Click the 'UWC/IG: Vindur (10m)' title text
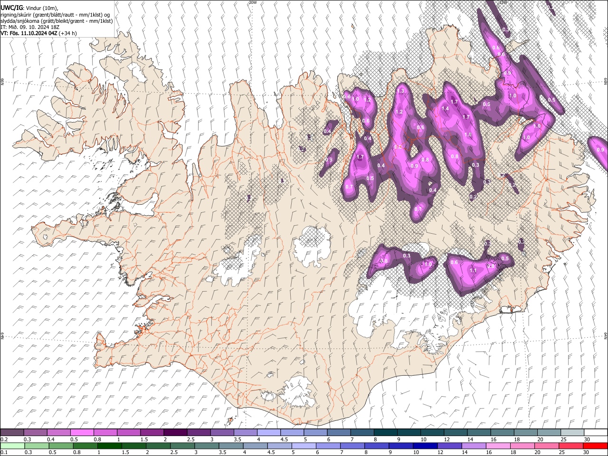Viewport: 608px width, 456px height. coord(29,8)
